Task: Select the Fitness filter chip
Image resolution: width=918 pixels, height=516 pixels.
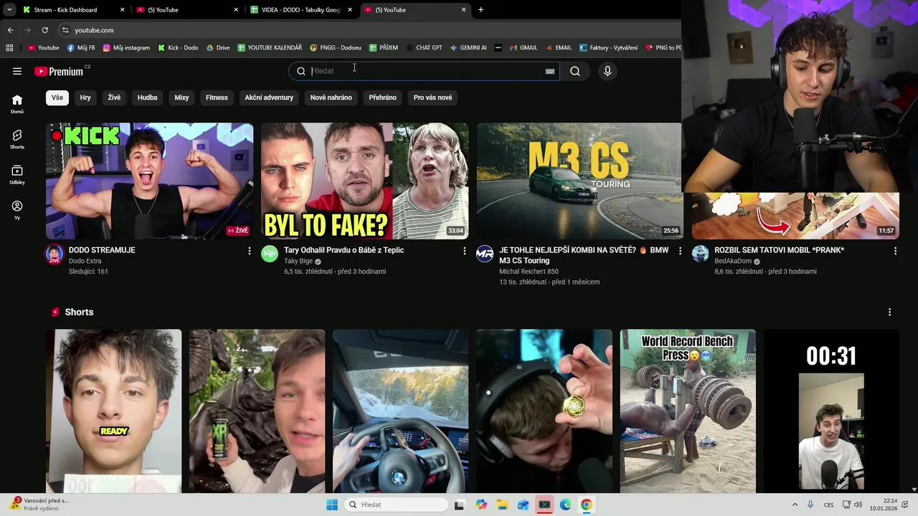Action: click(217, 97)
